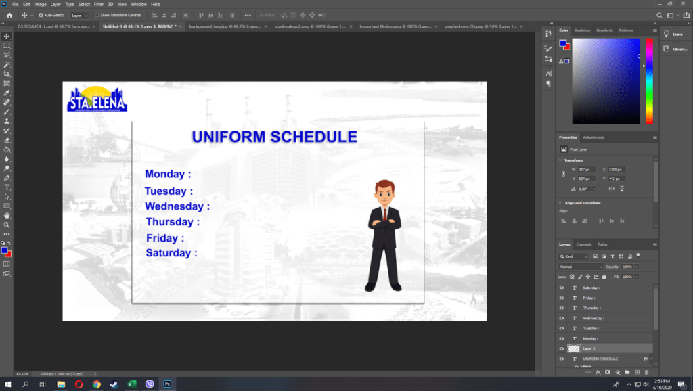This screenshot has width=693, height=391.
Task: Click the layer style fx button
Action: pyautogui.click(x=598, y=372)
